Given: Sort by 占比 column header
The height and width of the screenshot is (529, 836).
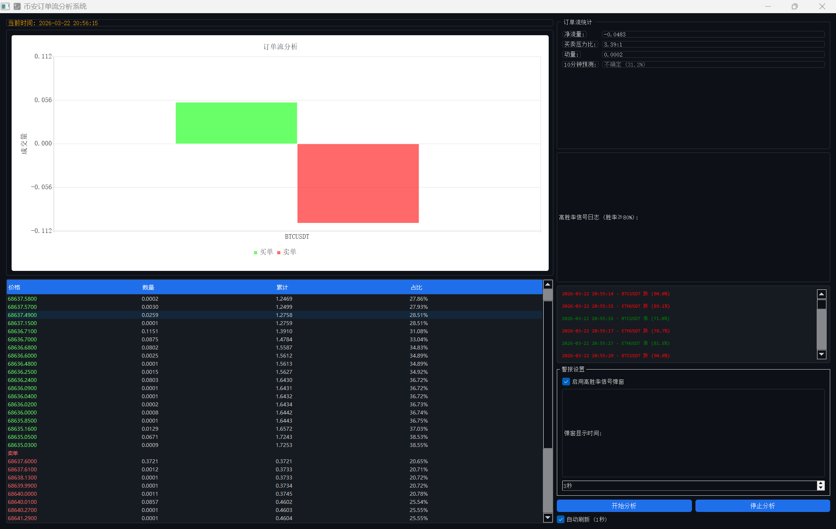Looking at the screenshot, I should (x=416, y=287).
